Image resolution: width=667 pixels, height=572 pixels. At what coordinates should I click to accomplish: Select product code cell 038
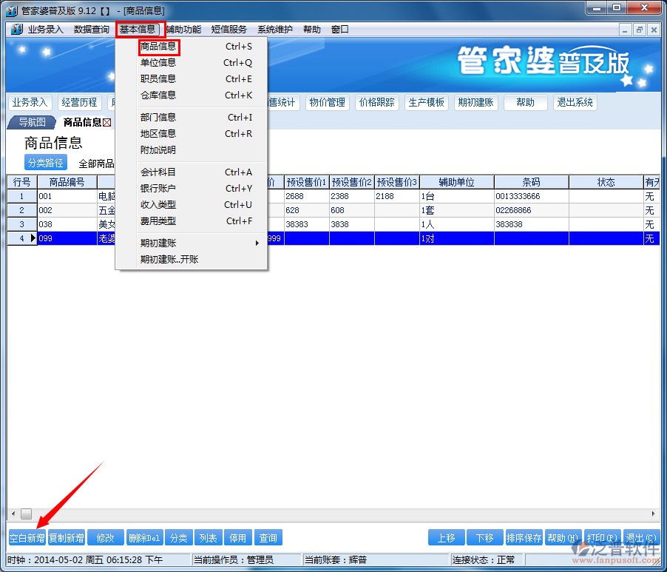coord(67,224)
